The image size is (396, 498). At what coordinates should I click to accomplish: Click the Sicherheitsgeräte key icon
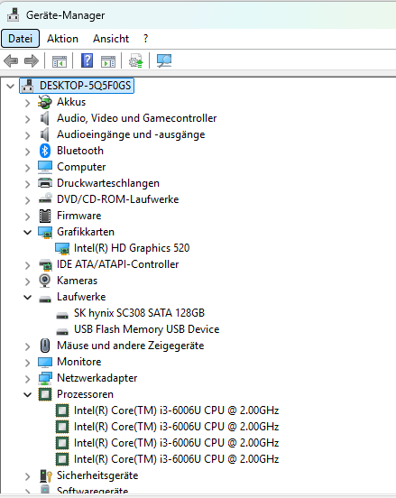[46, 475]
